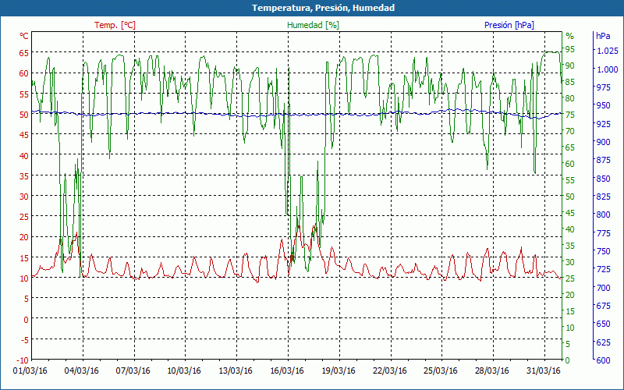This screenshot has height=390, width=624.
Task: Click the blue '700' pressure axis value
Action: (603, 287)
